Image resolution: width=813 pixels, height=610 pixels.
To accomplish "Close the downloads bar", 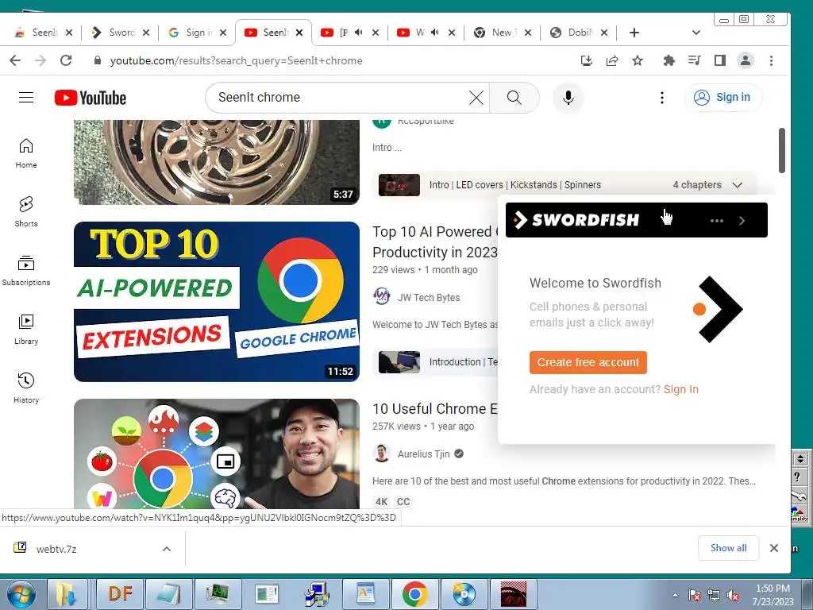I will [773, 548].
